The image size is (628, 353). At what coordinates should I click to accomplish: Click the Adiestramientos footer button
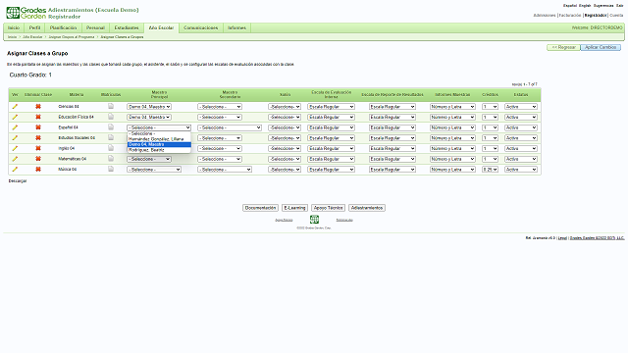(367, 208)
